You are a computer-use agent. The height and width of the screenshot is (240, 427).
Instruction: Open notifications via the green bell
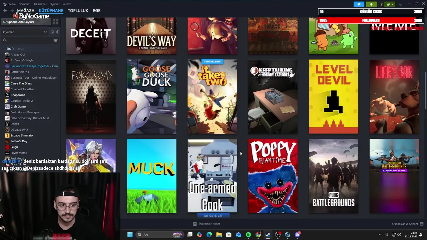pyautogui.click(x=371, y=4)
